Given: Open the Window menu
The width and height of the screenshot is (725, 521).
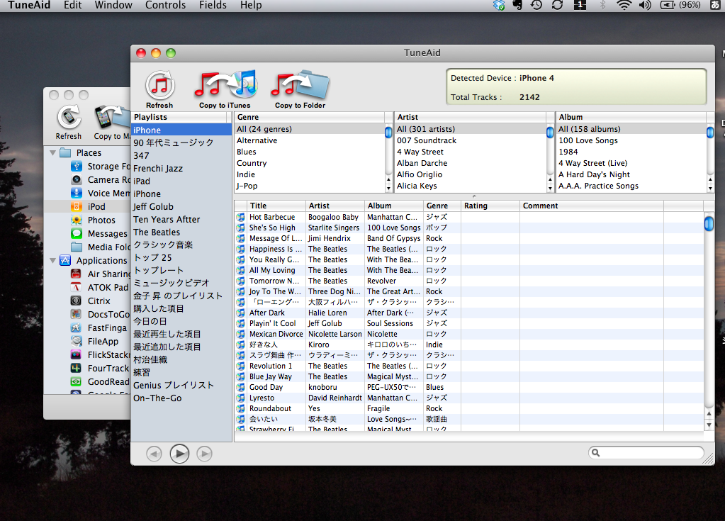Looking at the screenshot, I should coord(113,5).
